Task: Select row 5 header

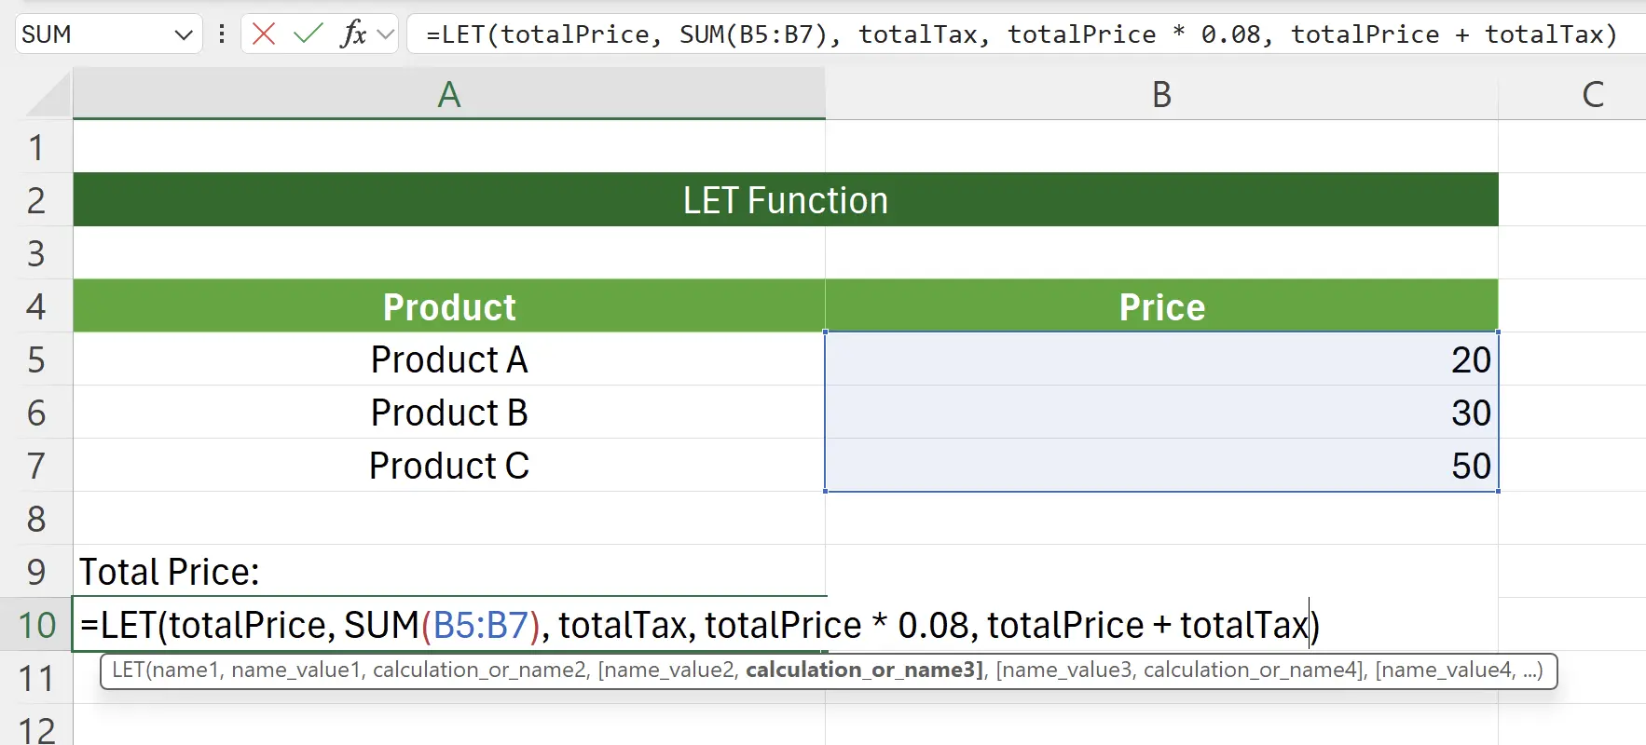Action: [36, 359]
